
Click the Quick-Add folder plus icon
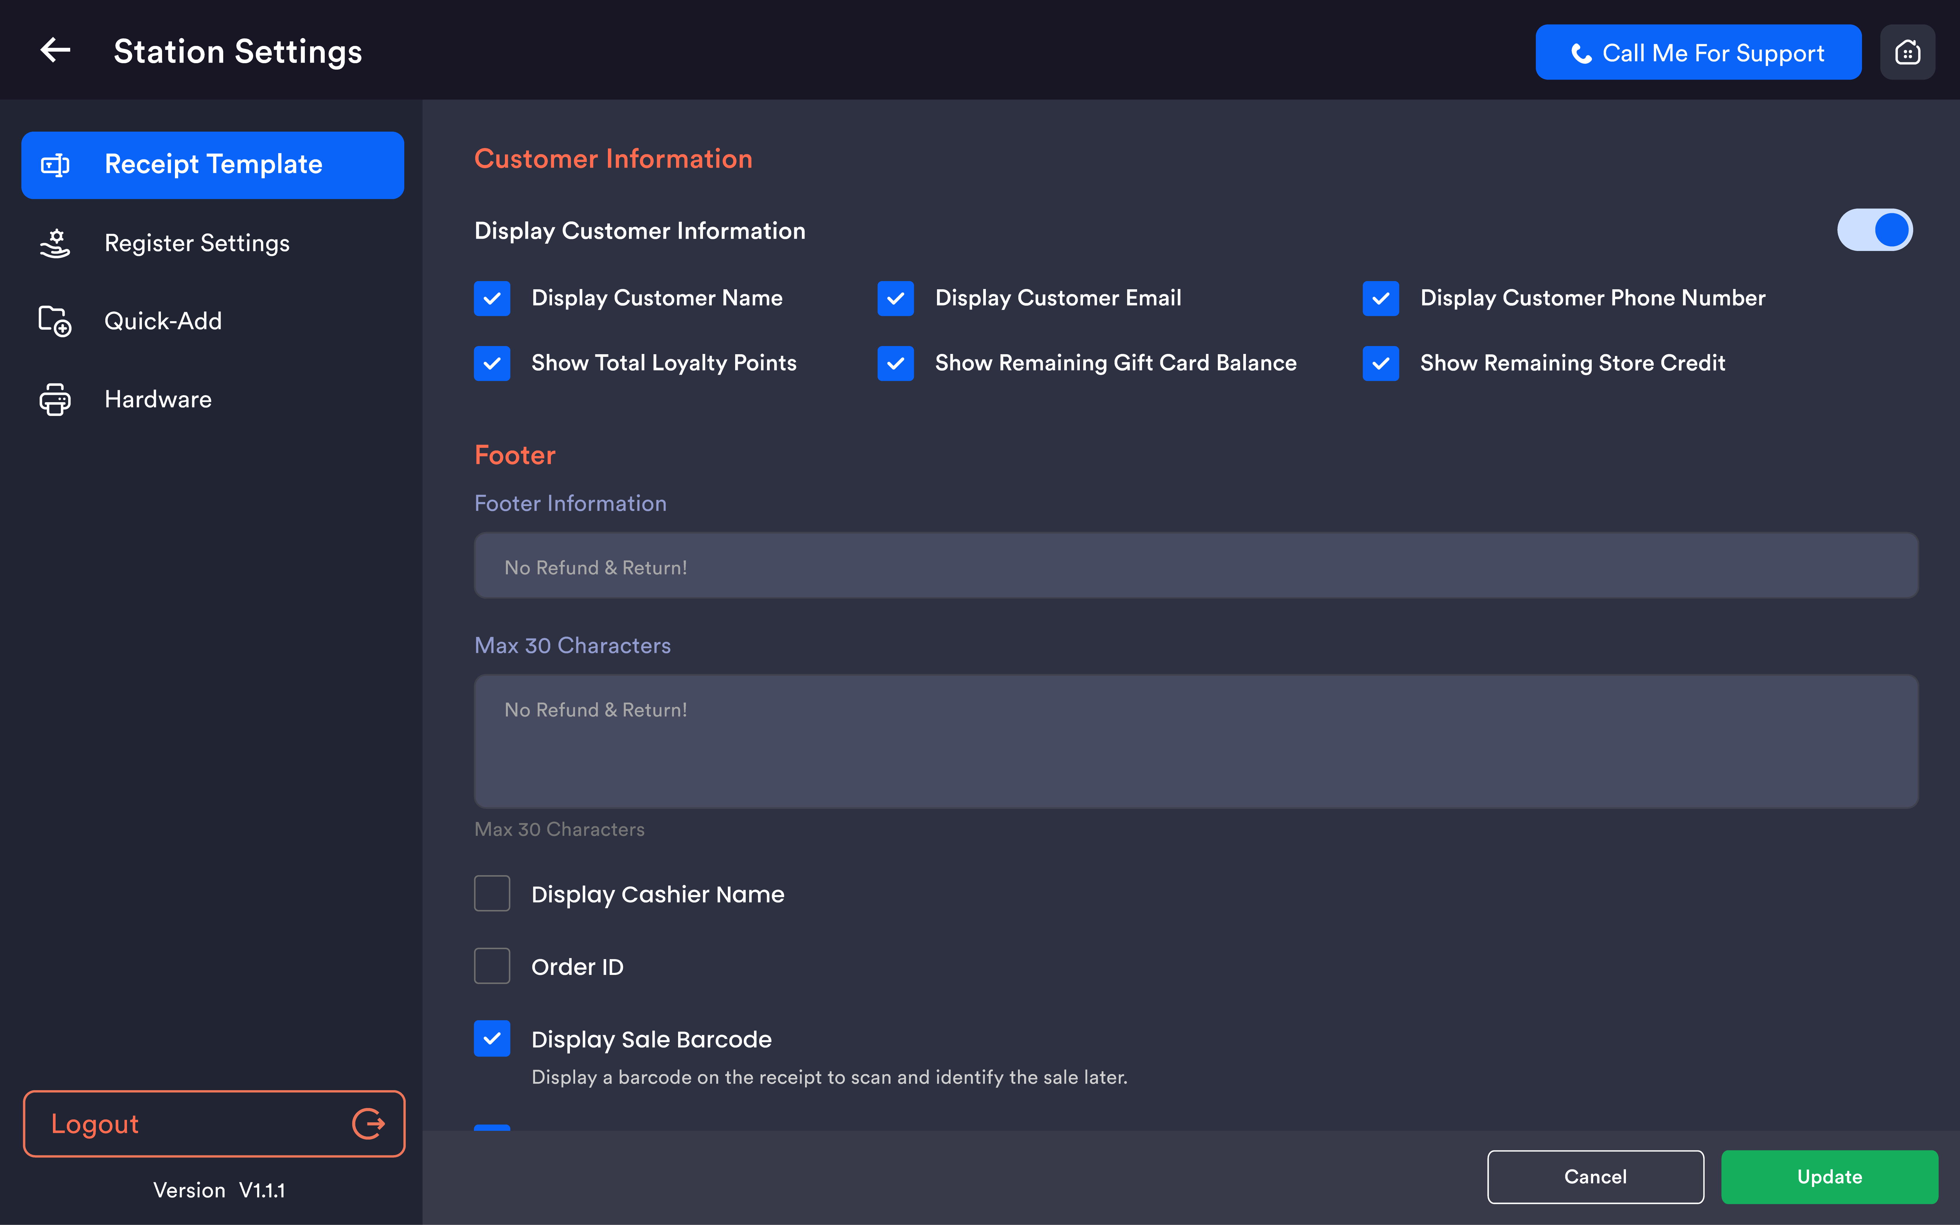point(55,321)
